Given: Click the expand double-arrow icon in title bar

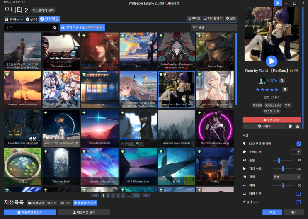Looking at the screenshot, I should click(278, 3).
